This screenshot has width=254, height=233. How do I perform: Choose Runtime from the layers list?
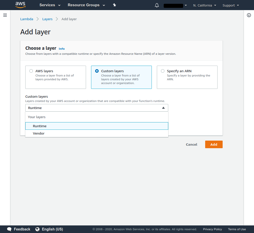[40, 126]
